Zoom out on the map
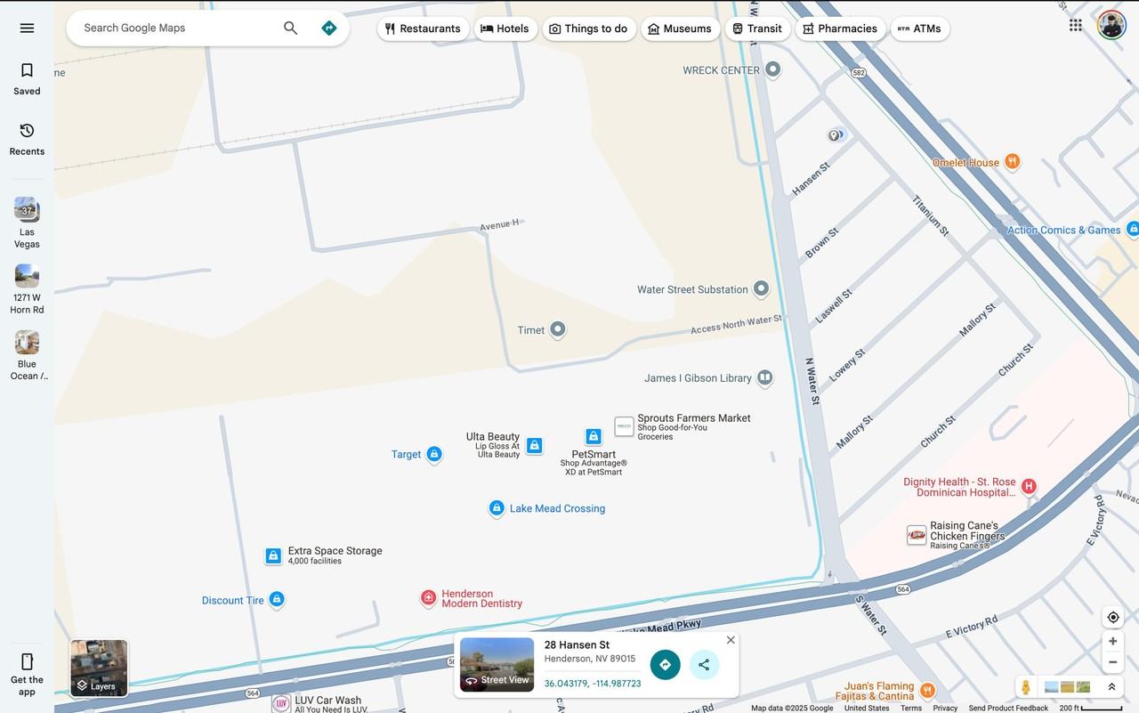 coord(1112,662)
